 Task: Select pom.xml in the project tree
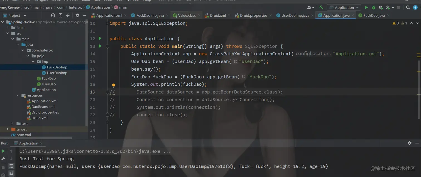pyautogui.click(x=21, y=135)
